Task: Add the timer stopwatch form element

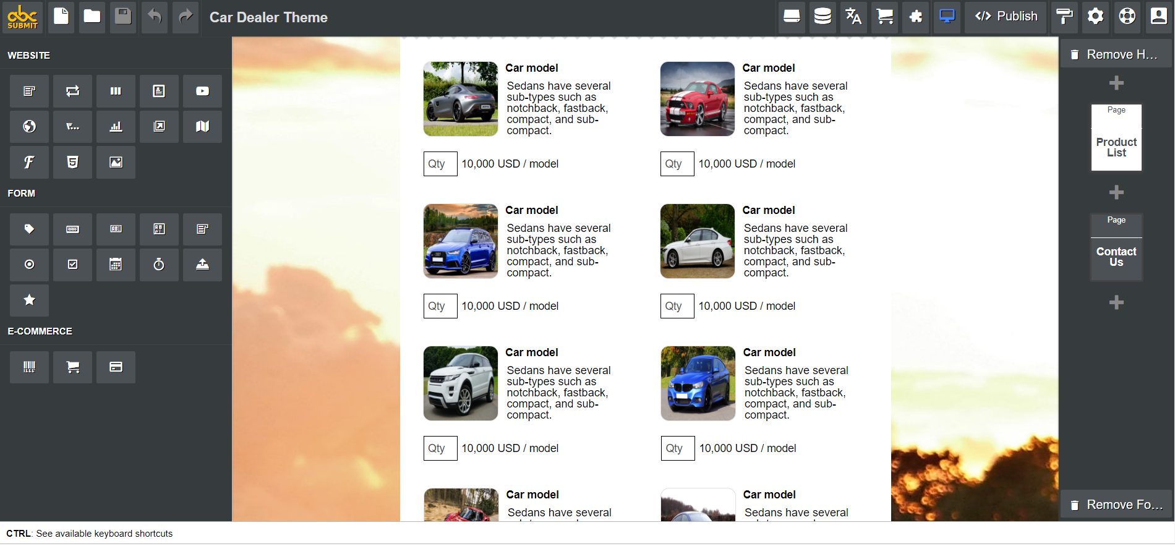Action: click(159, 265)
